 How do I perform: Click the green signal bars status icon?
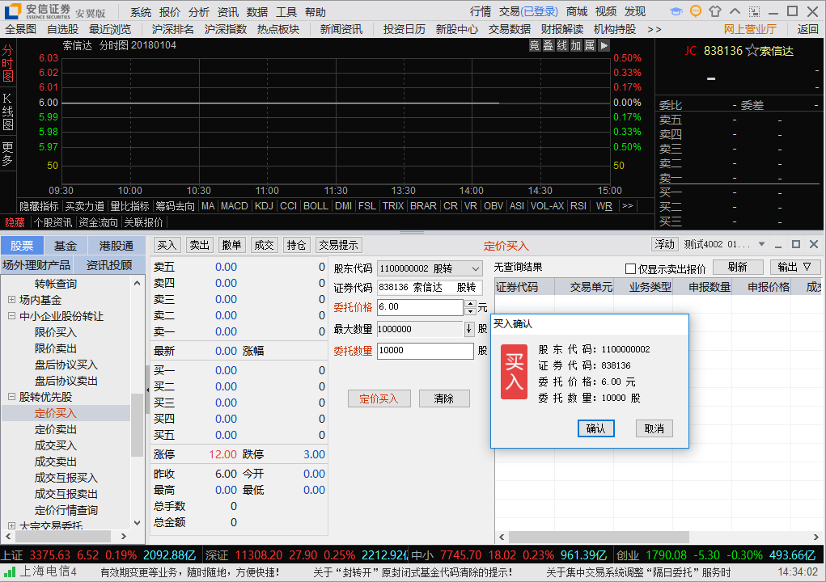9,571
